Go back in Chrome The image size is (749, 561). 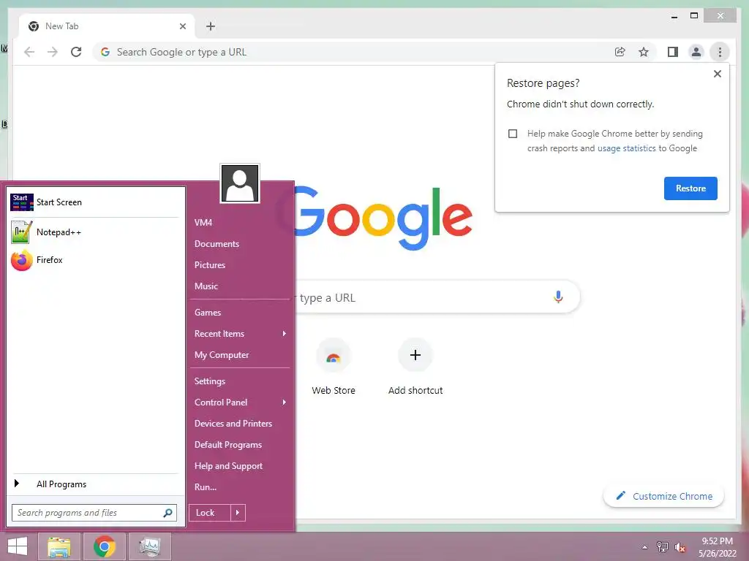point(29,52)
